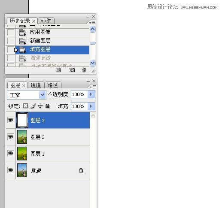Delete current history state trash icon
The height and width of the screenshot is (208, 222).
tap(84, 70)
